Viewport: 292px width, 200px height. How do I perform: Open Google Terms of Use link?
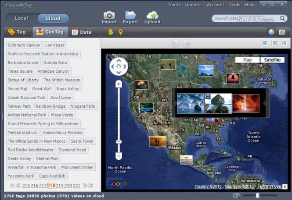pyautogui.click(x=269, y=186)
